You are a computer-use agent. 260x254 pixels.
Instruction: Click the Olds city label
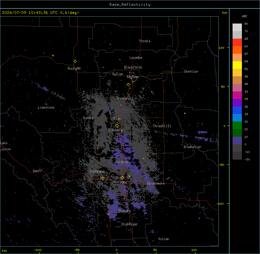[x=117, y=119]
